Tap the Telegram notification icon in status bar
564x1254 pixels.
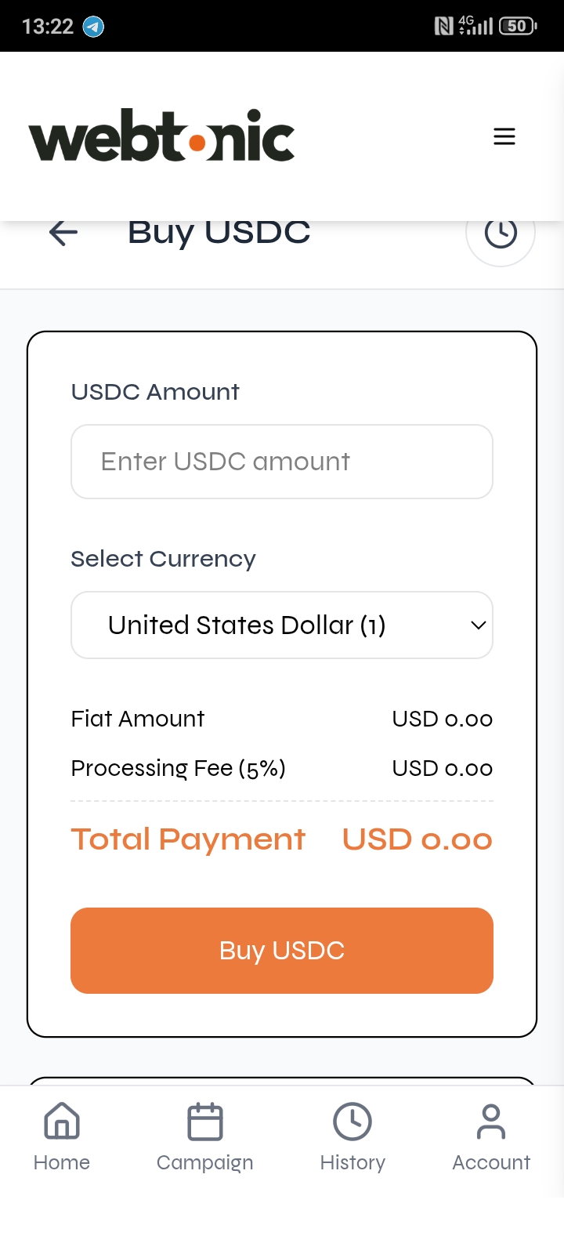tap(94, 27)
